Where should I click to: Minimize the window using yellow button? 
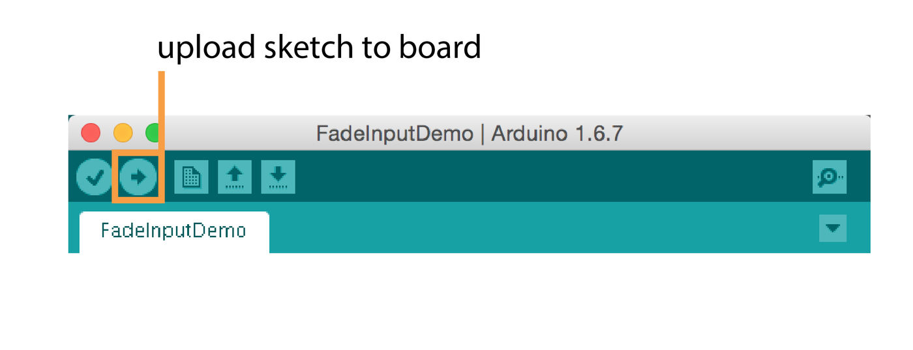(123, 133)
